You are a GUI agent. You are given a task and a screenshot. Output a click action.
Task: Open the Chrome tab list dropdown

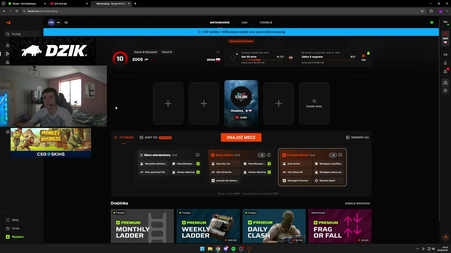coord(4,4)
